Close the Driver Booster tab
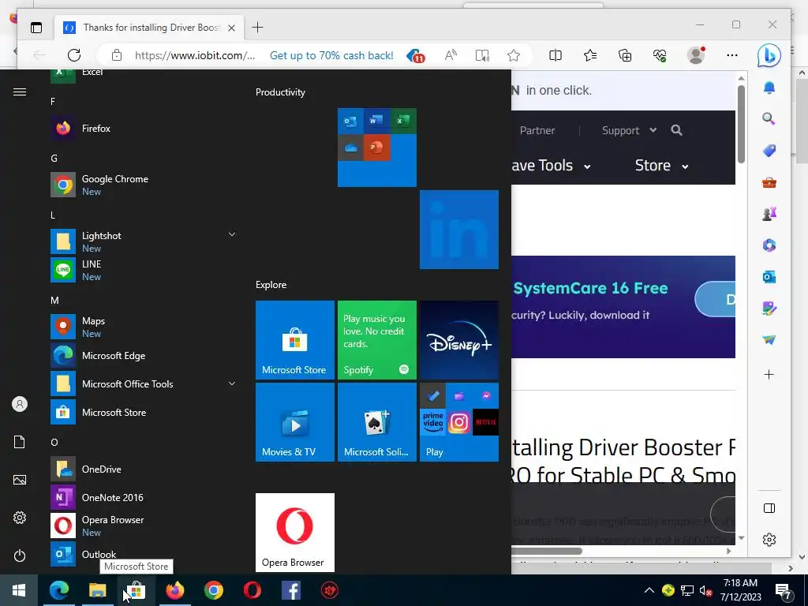 pos(232,28)
